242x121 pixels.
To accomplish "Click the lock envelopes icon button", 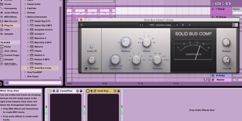I will click(228, 3).
